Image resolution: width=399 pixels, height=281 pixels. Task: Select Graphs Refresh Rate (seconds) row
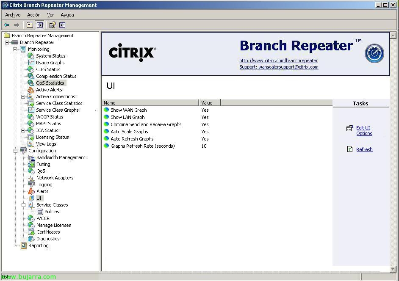(x=217, y=146)
